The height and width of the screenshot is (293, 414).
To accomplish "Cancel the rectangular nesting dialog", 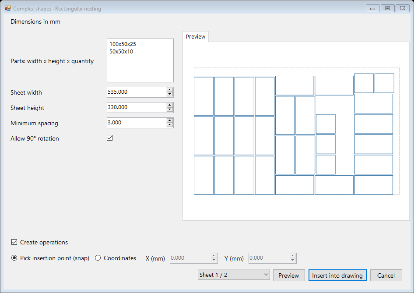I will point(386,275).
